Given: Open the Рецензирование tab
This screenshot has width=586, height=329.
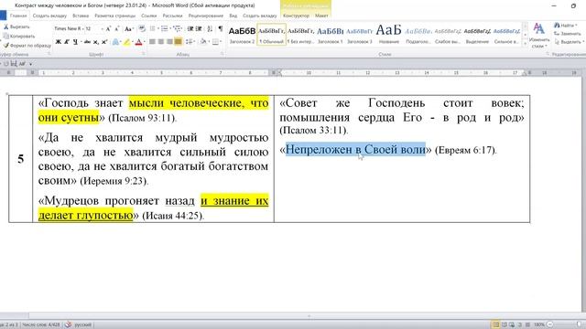Looking at the screenshot, I should click(205, 16).
